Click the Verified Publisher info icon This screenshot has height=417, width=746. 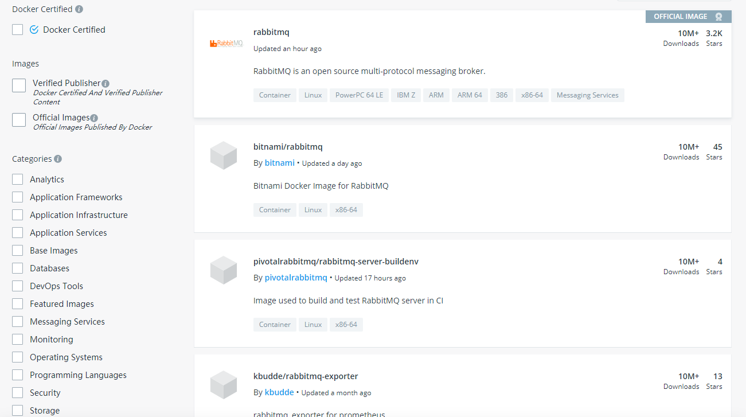[x=106, y=83]
